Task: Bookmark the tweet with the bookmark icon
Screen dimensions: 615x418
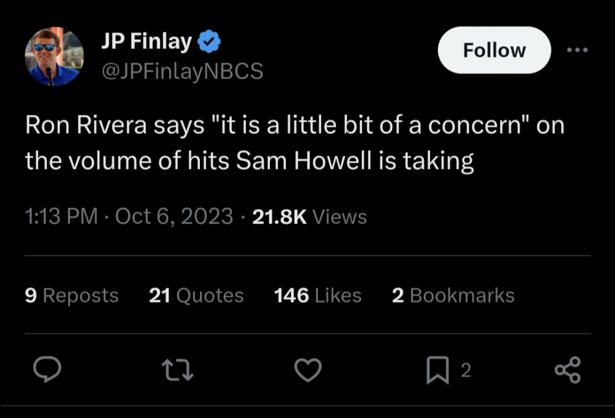Action: (437, 370)
